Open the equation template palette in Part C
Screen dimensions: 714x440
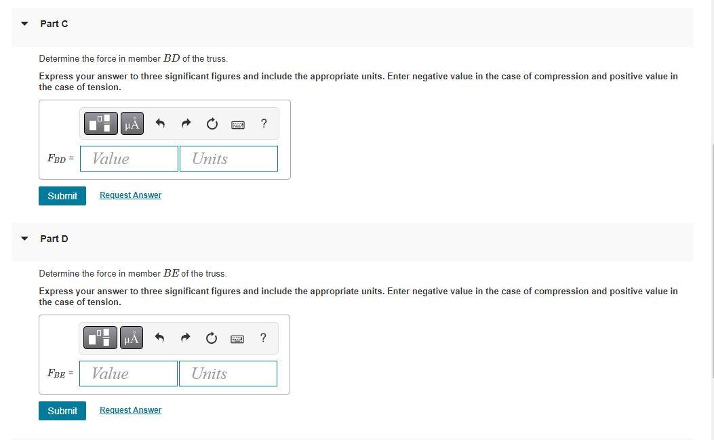click(x=100, y=123)
